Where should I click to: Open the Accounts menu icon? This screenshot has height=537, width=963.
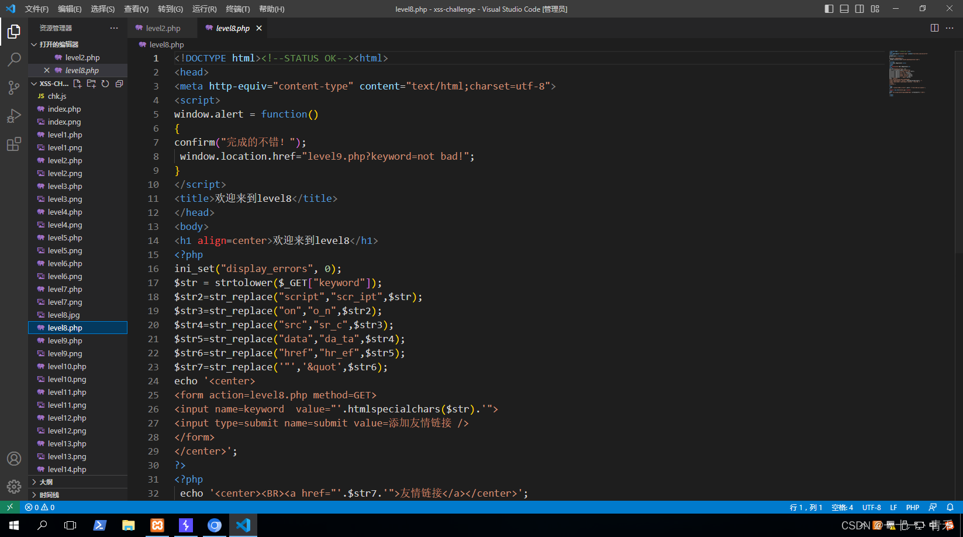(14, 459)
